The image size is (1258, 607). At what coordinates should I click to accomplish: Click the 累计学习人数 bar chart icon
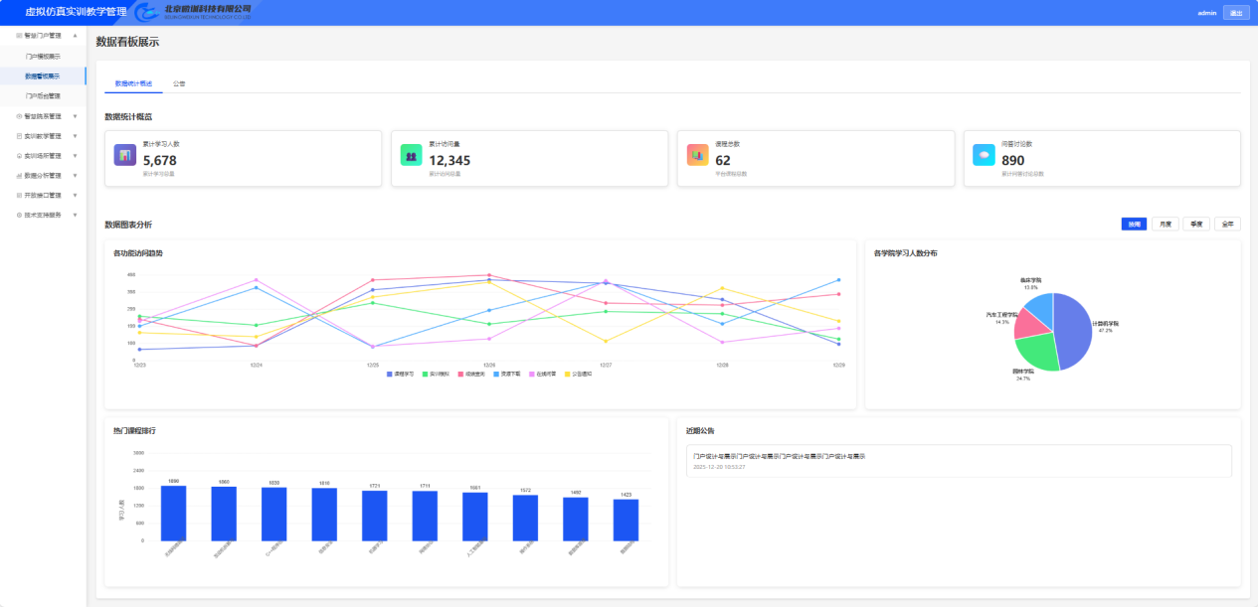[124, 155]
